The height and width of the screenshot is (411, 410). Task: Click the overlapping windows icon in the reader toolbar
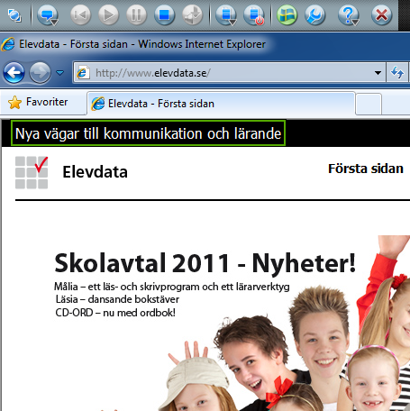pos(14,15)
